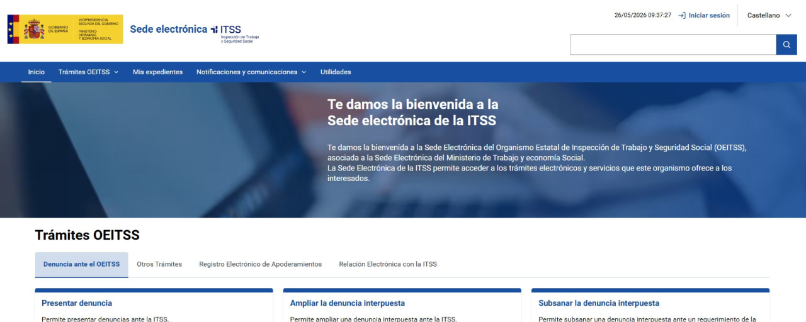Click the Gobierno de España ministry logo
Screen dimensions: 806x322
65,29
